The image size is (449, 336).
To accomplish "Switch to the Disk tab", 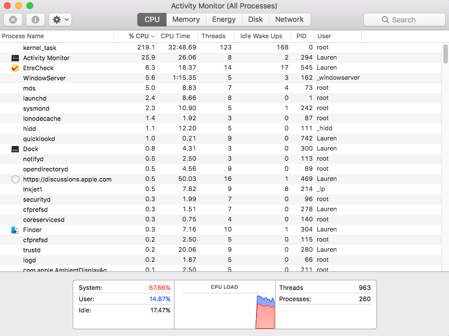I will (255, 20).
